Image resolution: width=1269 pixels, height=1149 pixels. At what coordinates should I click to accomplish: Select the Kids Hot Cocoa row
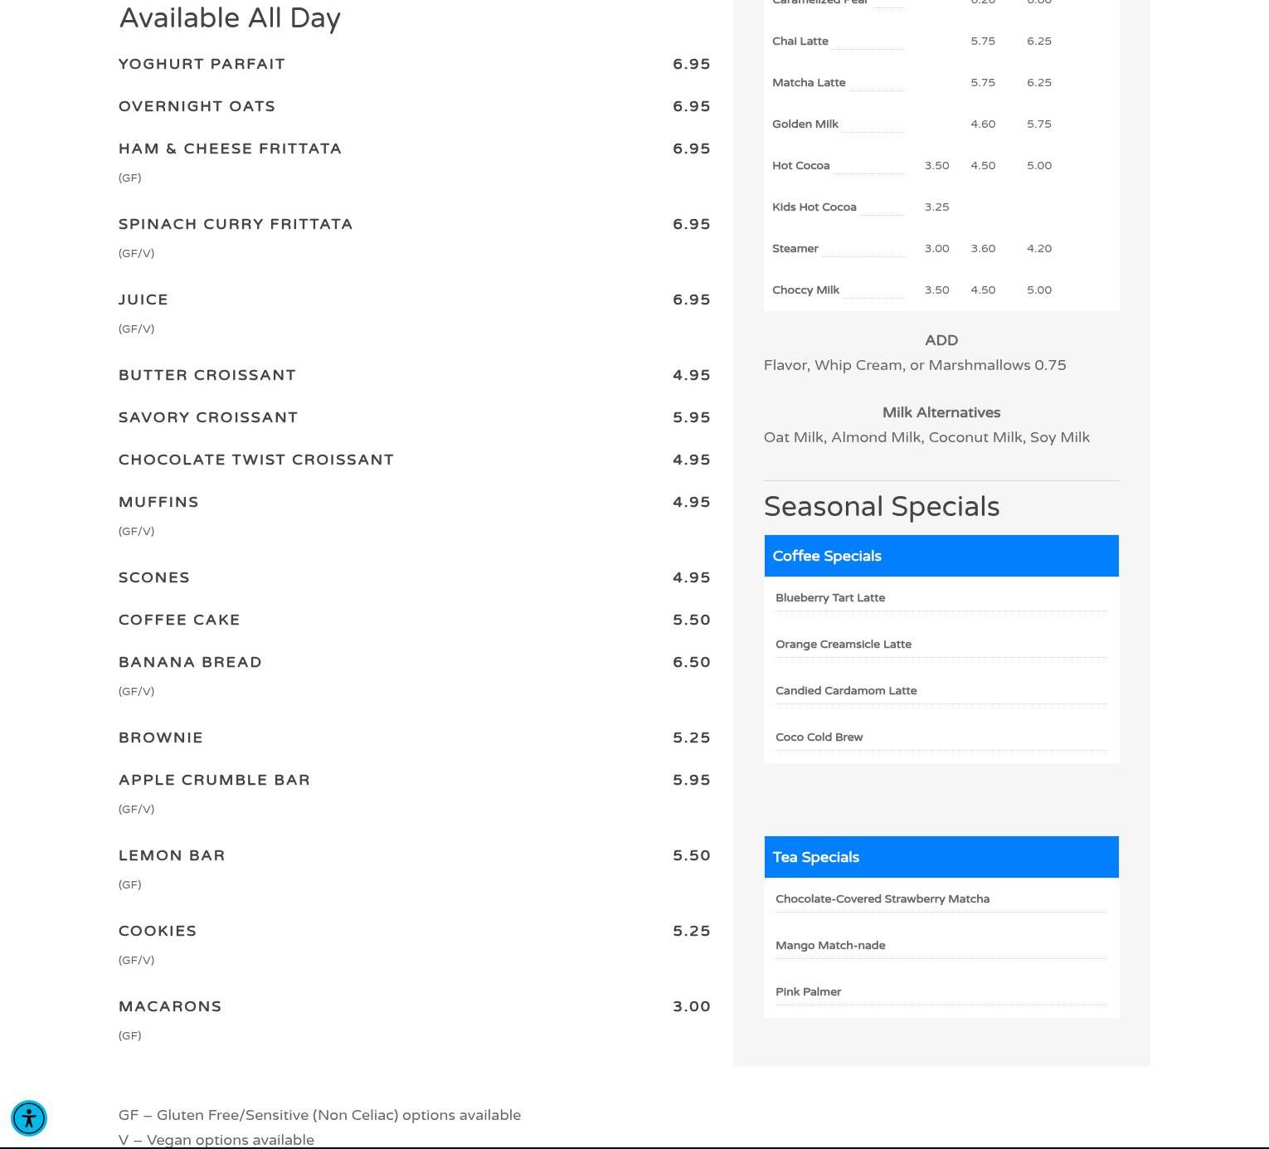coord(814,207)
